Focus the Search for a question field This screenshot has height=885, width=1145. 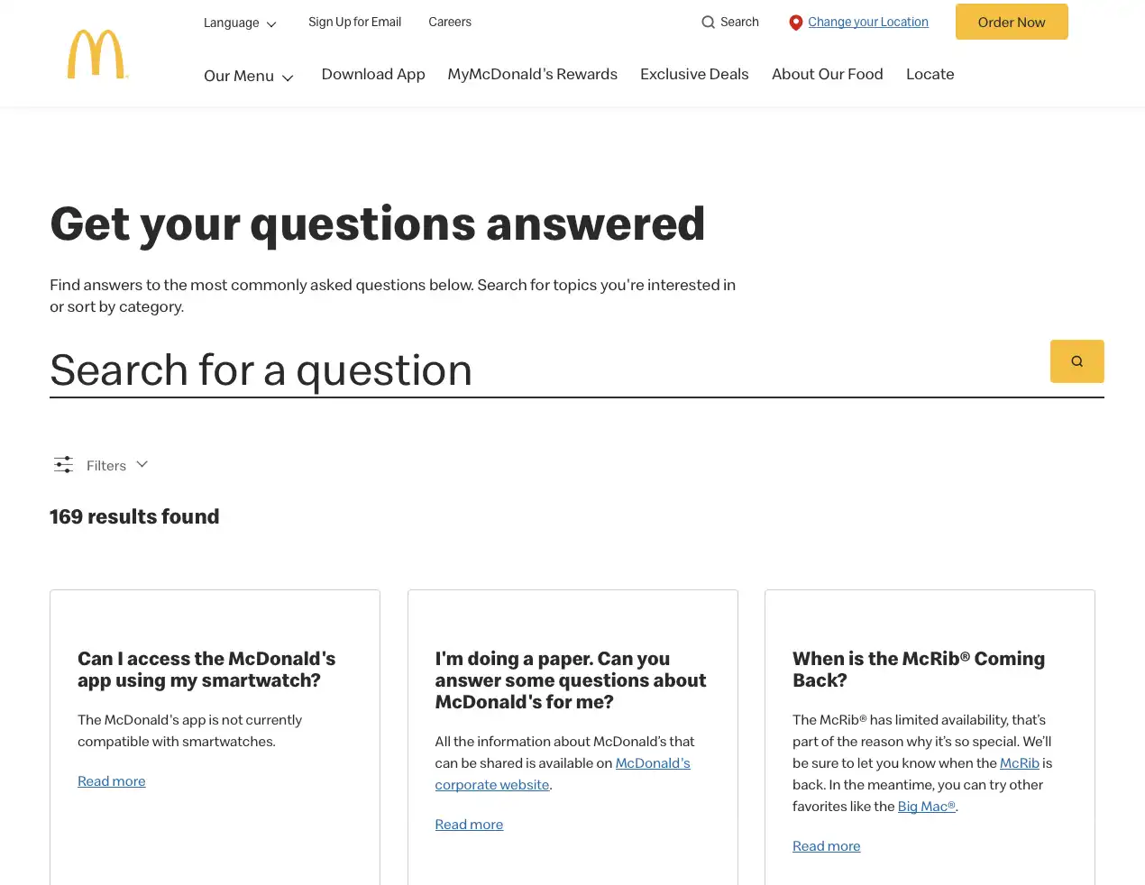pos(541,370)
